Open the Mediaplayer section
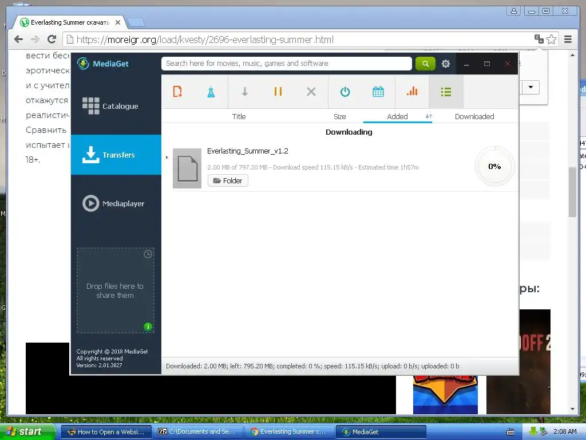Screen dimensions: 586x440 116,203
